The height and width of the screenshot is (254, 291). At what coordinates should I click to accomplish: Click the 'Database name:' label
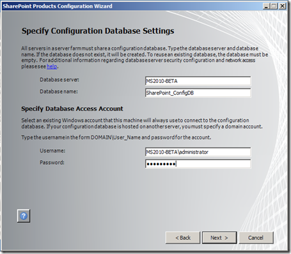[59, 91]
